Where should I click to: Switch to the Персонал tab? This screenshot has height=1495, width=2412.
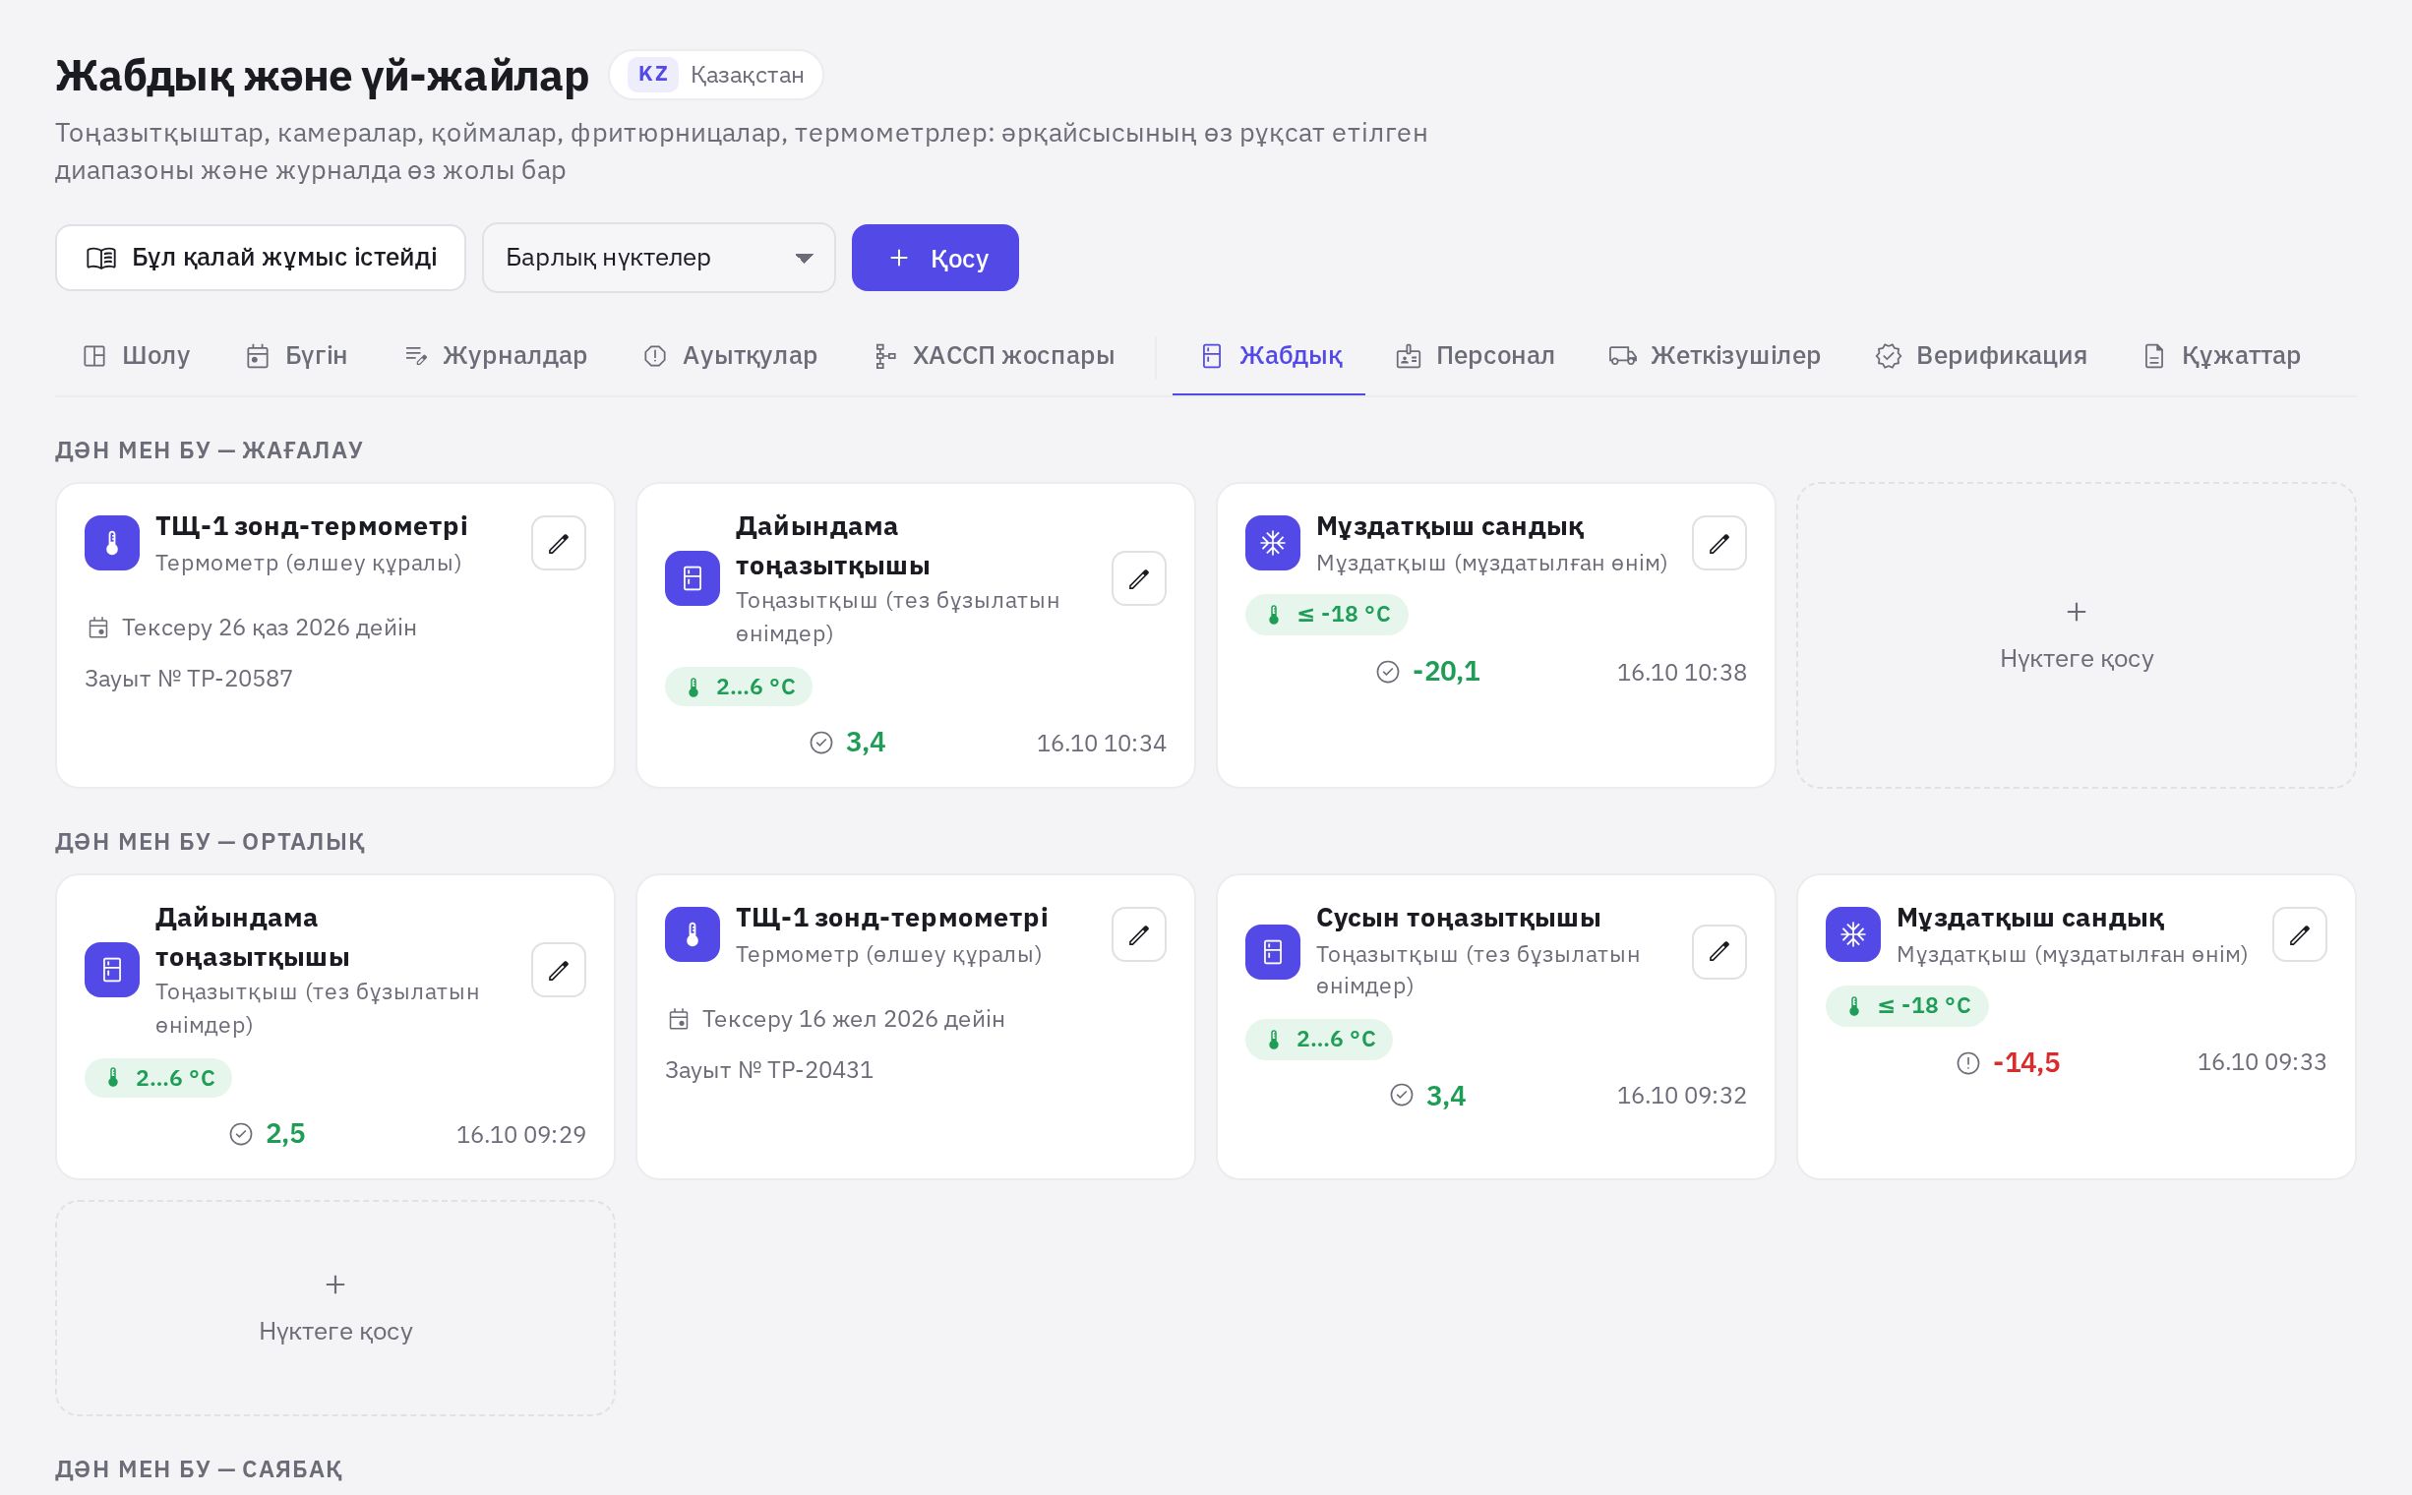click(x=1476, y=356)
